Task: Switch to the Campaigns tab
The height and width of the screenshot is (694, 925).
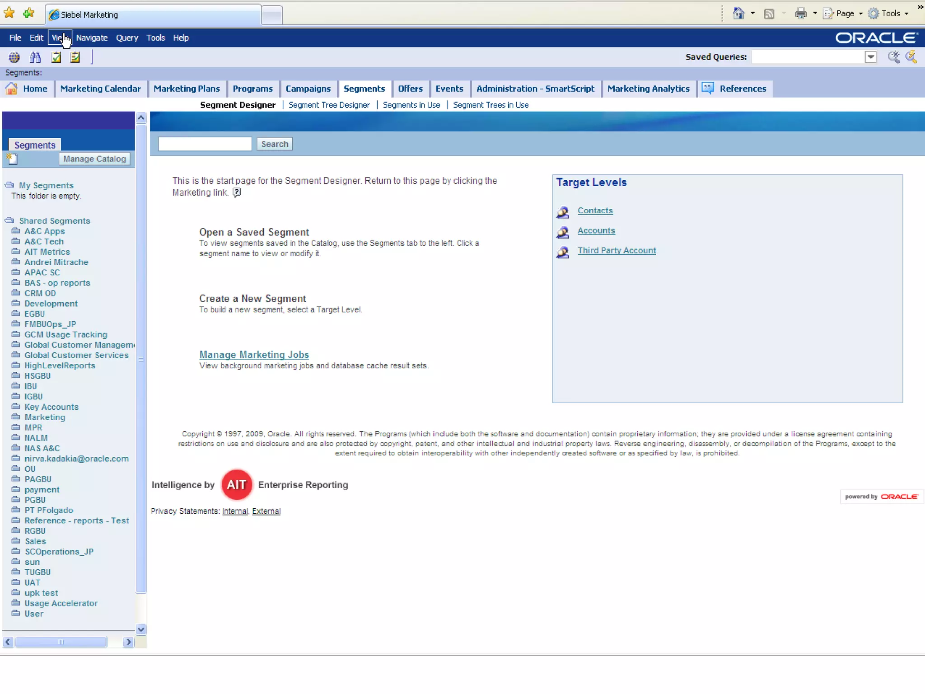Action: (308, 89)
